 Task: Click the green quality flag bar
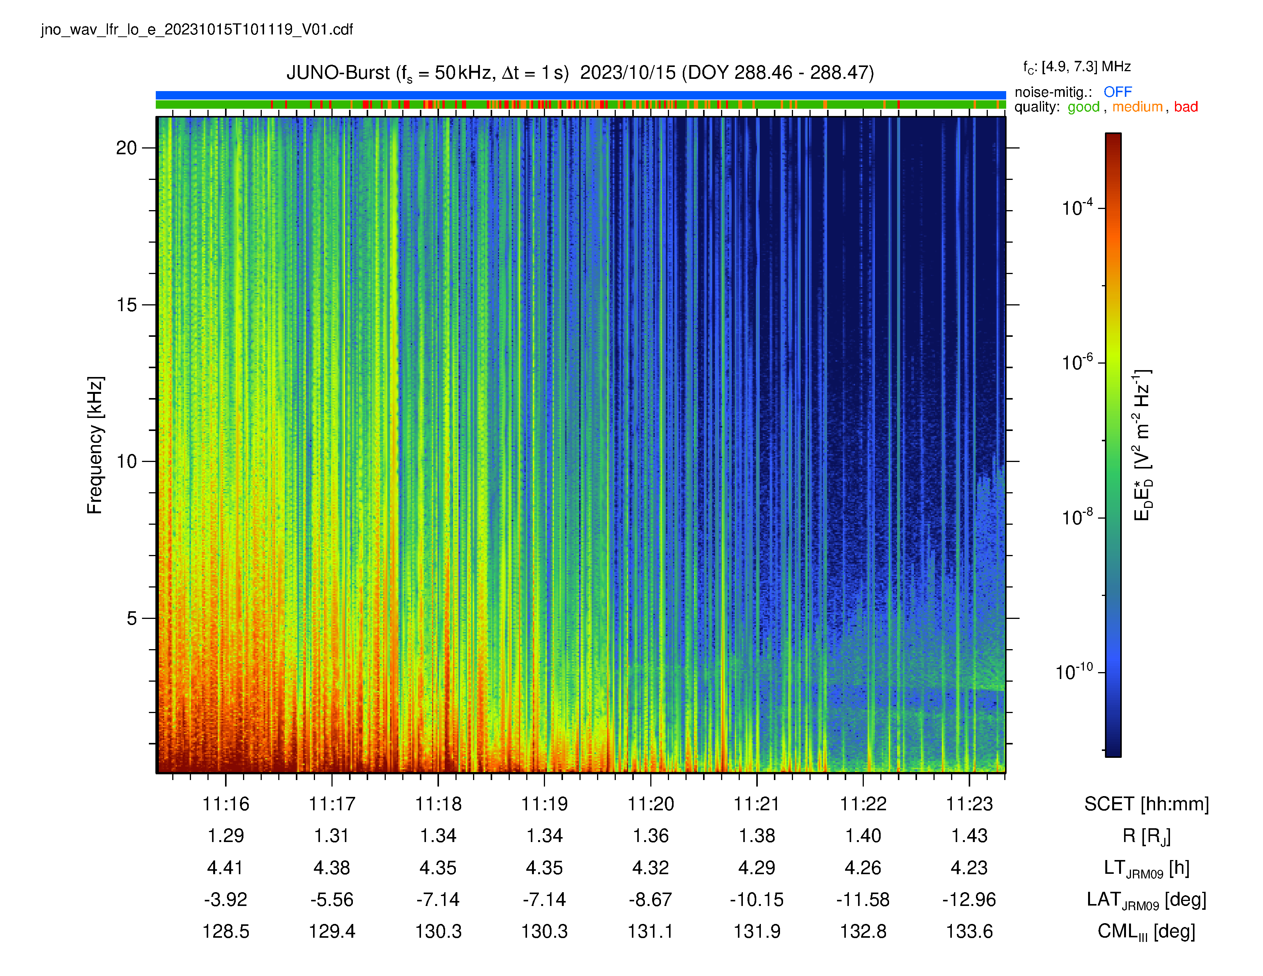pos(581,104)
